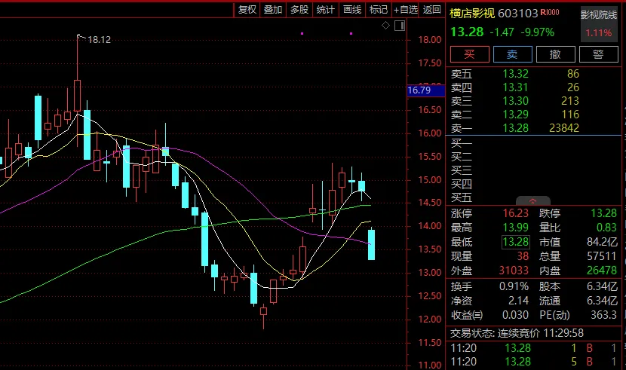626x370 pixels.
Task: Click the 撤 cancel order button
Action: point(555,54)
